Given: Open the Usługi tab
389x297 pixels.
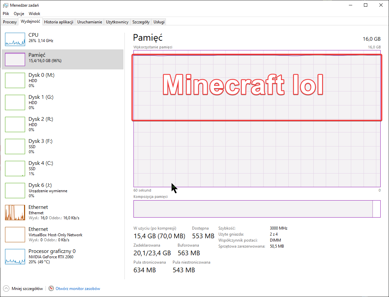Looking at the screenshot, I should click(x=159, y=22).
